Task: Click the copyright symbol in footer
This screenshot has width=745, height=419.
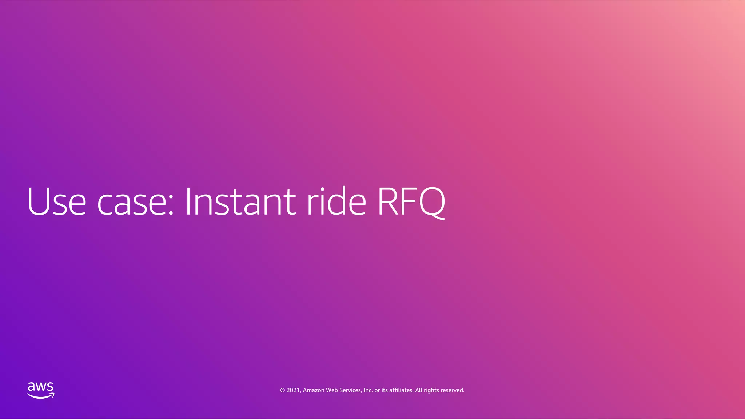Action: 282,390
